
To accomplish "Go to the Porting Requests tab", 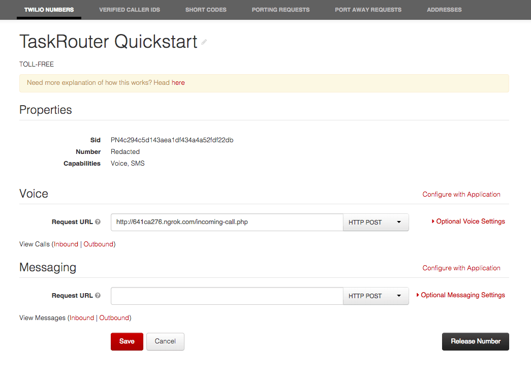I will pos(280,10).
